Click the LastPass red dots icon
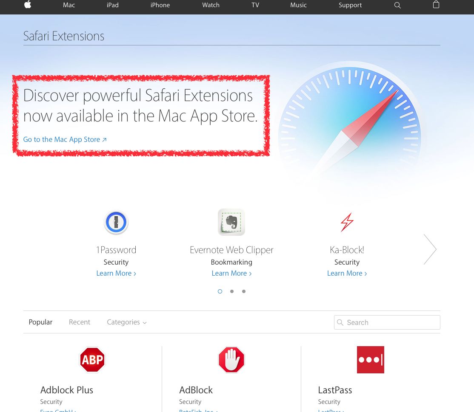Viewport: 474px width, 412px height. tap(370, 359)
